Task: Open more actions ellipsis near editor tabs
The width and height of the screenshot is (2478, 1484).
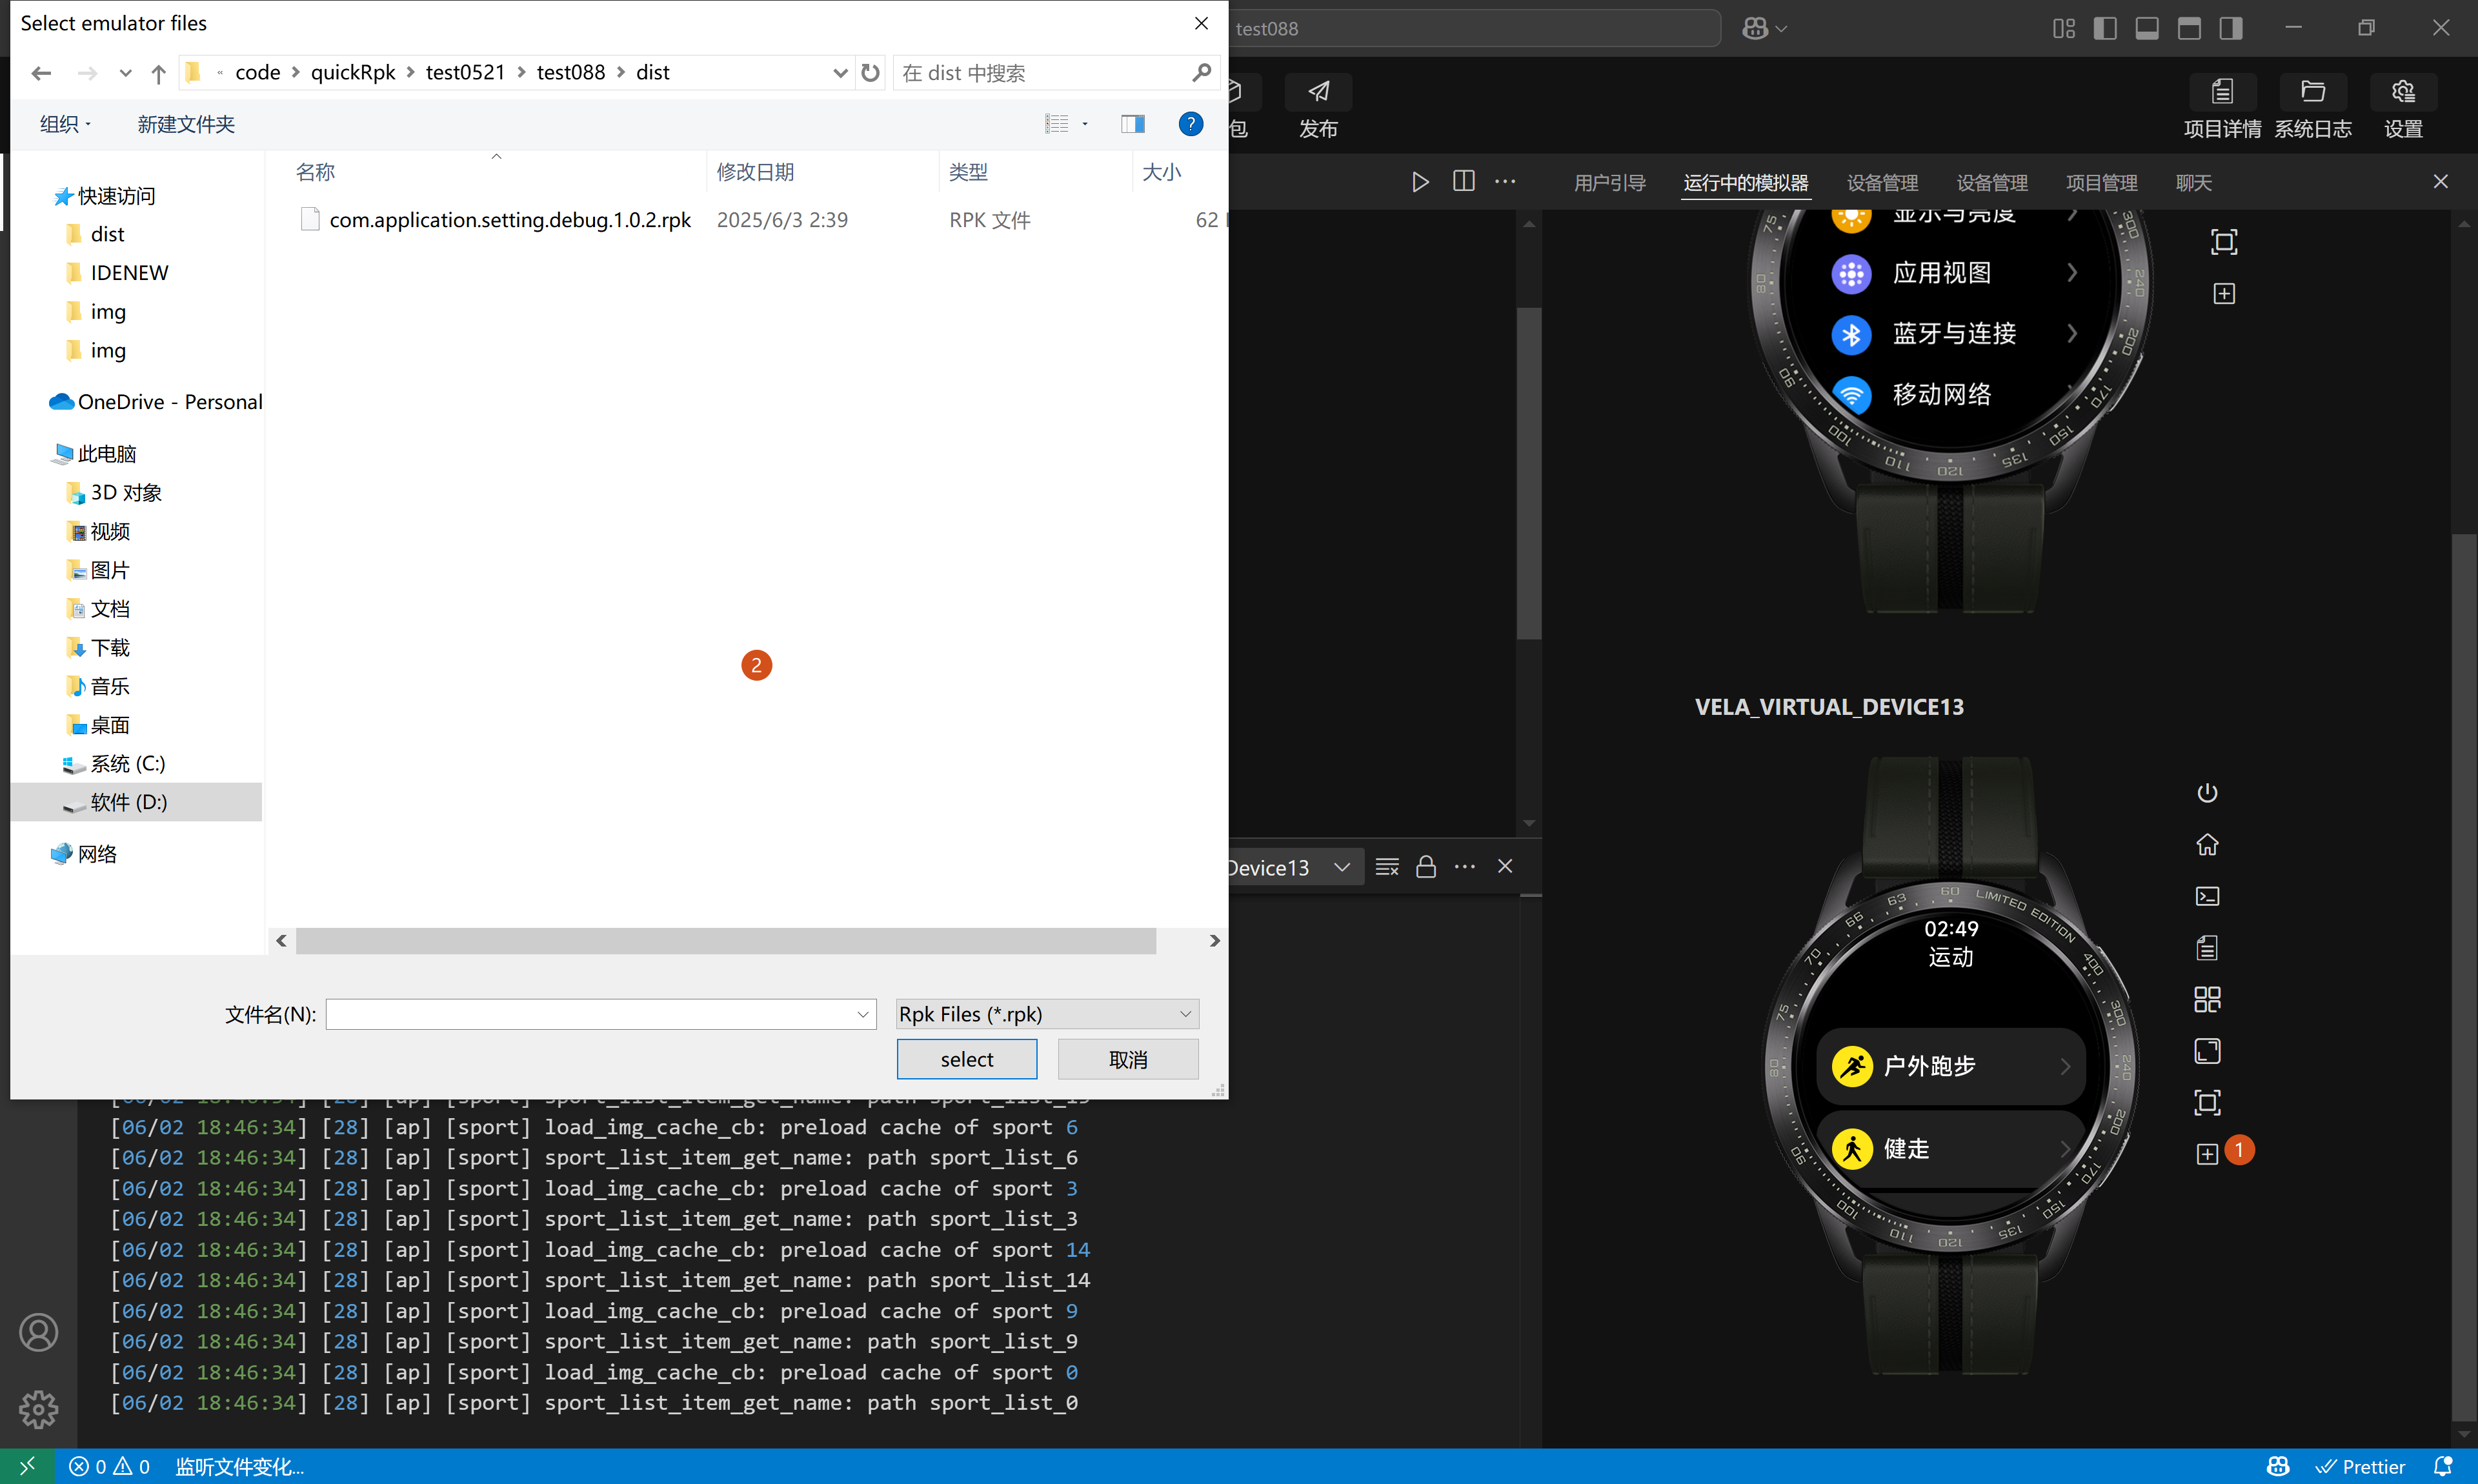Action: click(x=1505, y=182)
